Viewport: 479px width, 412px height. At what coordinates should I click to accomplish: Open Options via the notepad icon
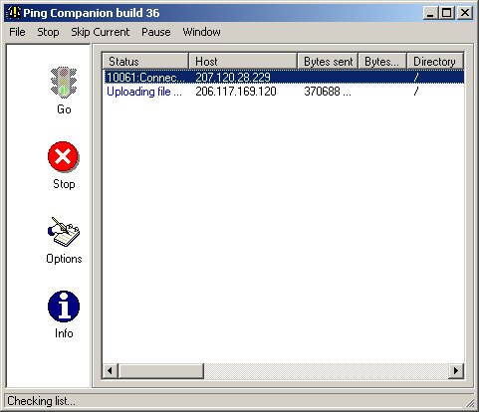click(x=64, y=232)
